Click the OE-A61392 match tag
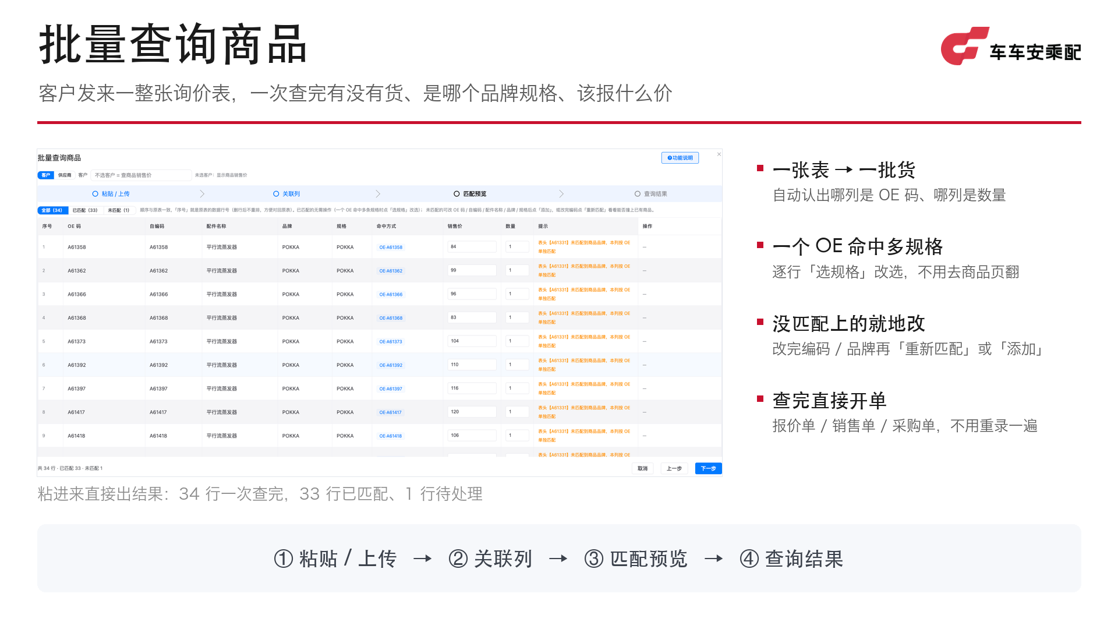The image size is (1118, 629). (391, 365)
